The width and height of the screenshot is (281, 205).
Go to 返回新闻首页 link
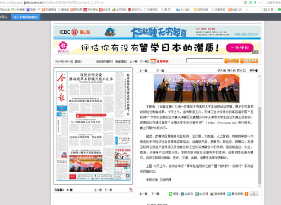pos(104,62)
